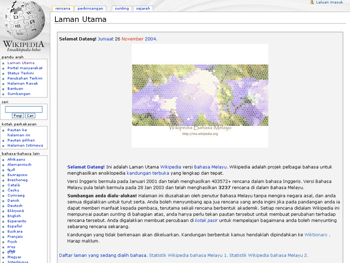Open the red November link
This screenshot has height=263, width=350.
coord(132,39)
